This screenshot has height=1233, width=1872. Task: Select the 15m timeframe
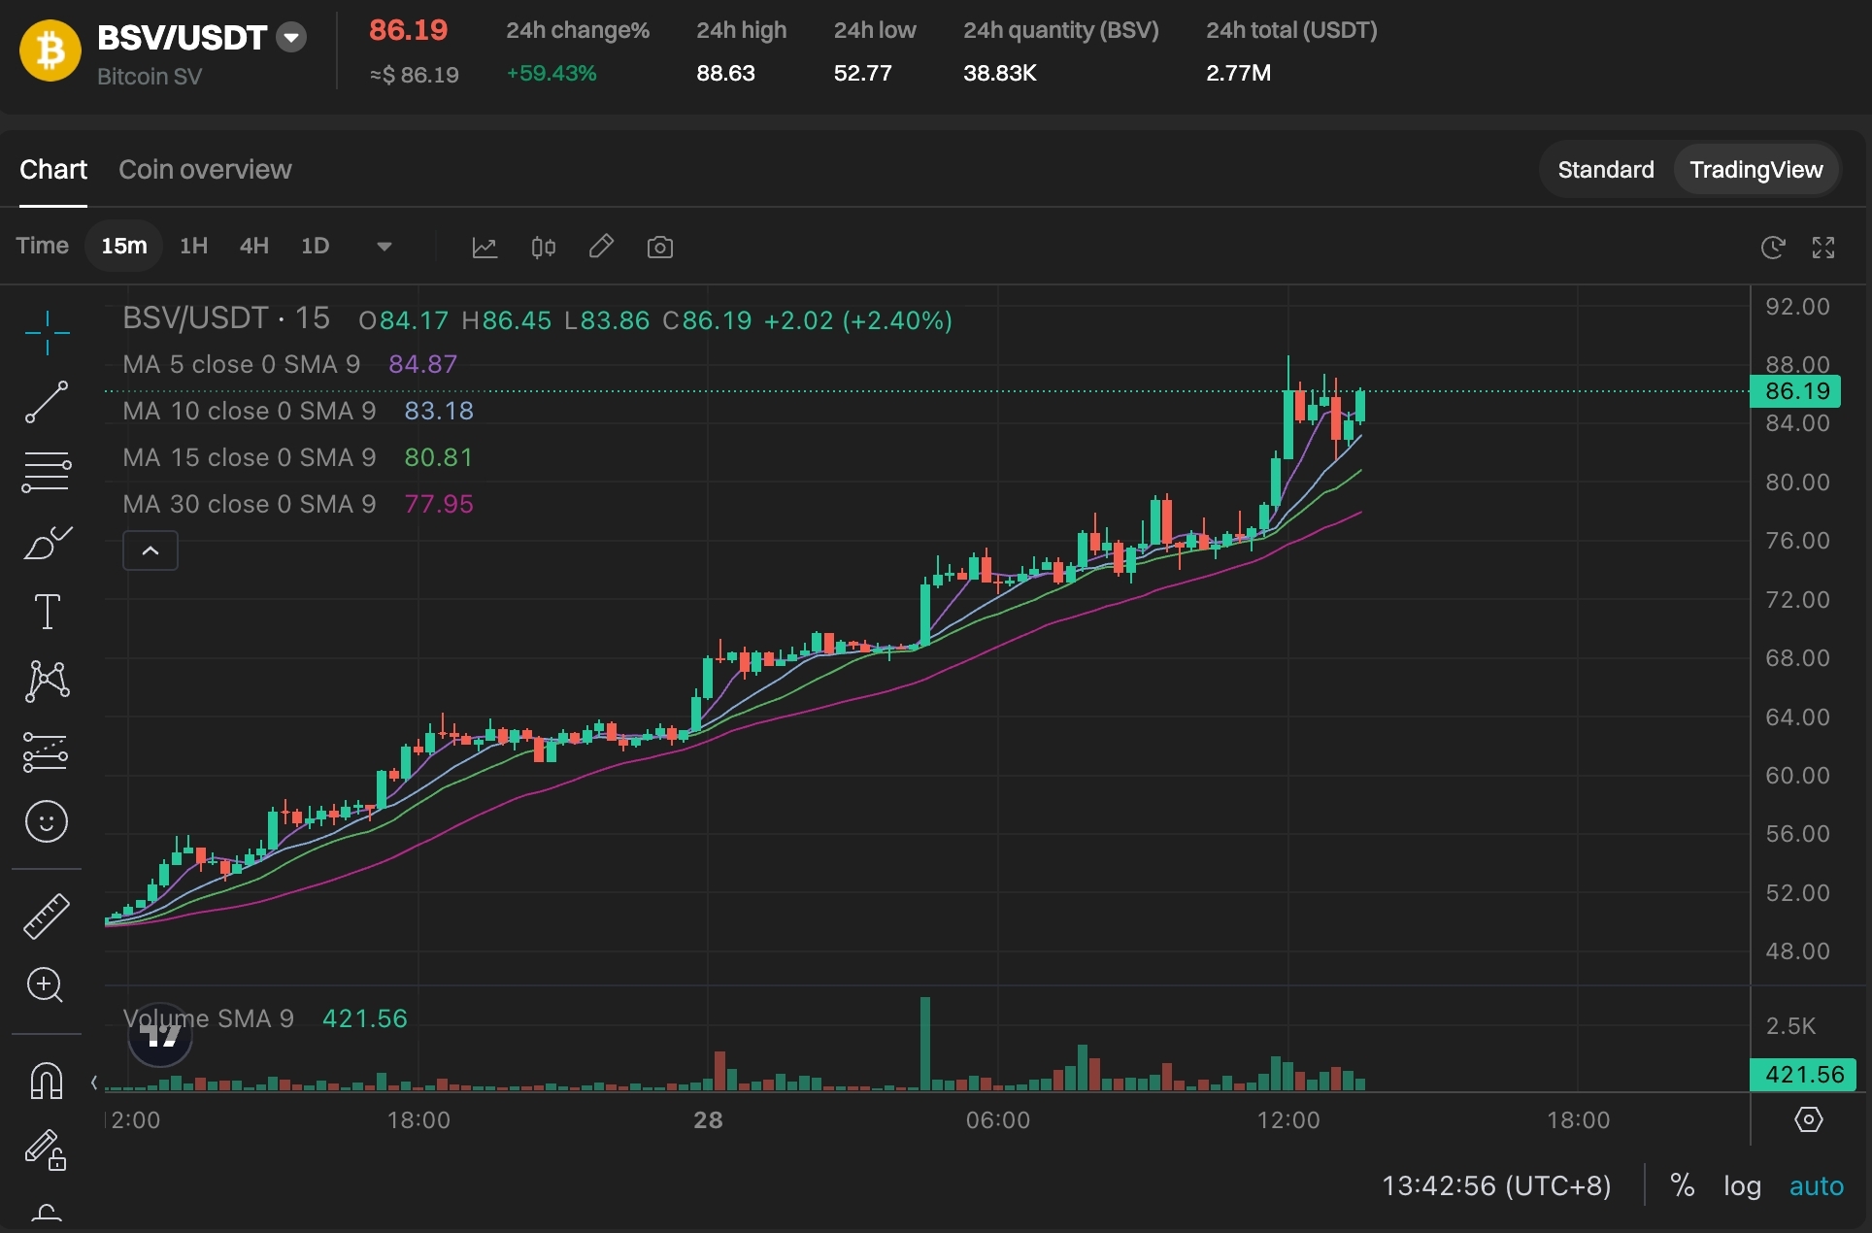(124, 246)
